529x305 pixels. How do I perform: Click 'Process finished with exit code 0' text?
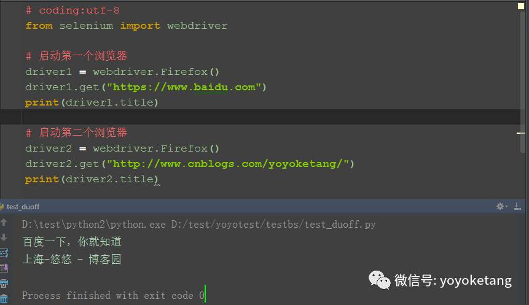(113, 296)
